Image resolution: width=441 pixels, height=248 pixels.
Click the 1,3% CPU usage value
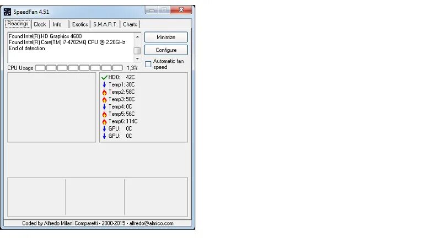click(x=132, y=68)
